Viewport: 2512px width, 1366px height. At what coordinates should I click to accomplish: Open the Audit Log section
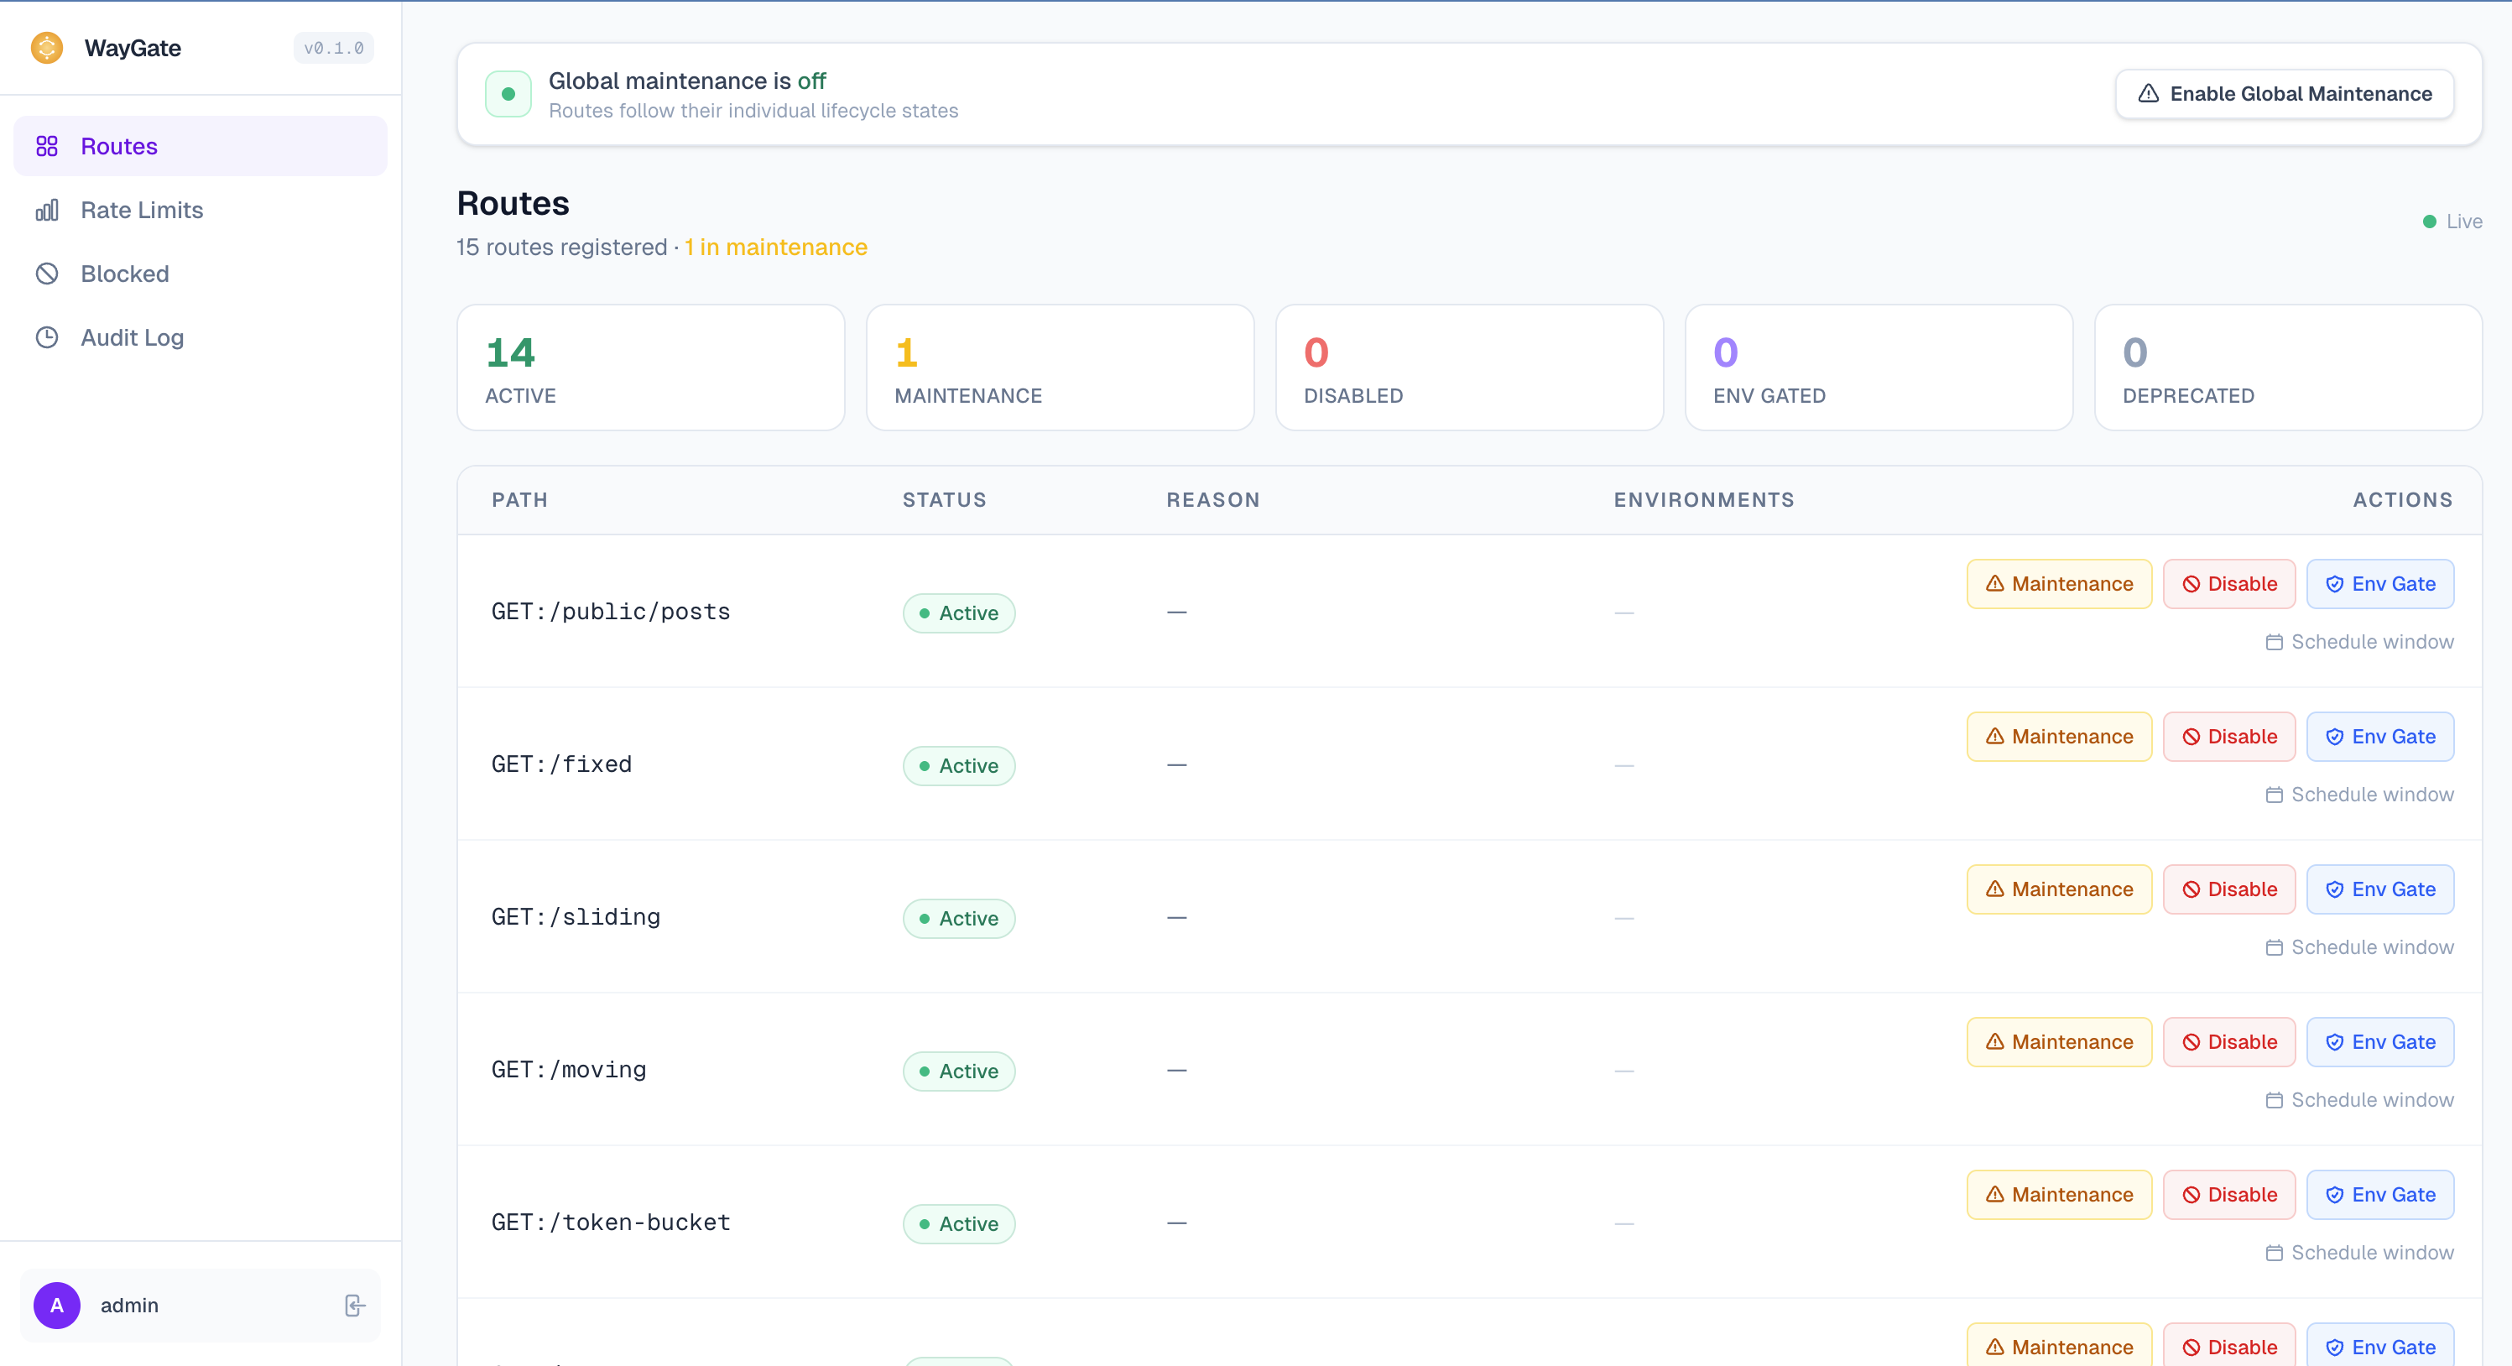click(132, 337)
